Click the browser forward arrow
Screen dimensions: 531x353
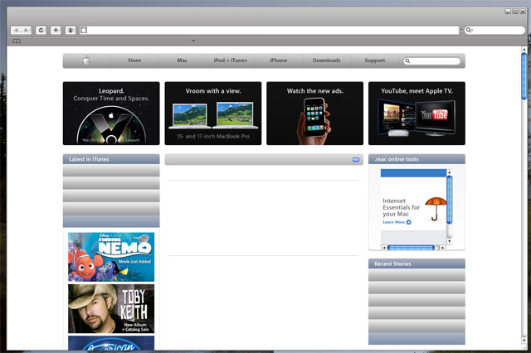click(x=26, y=30)
